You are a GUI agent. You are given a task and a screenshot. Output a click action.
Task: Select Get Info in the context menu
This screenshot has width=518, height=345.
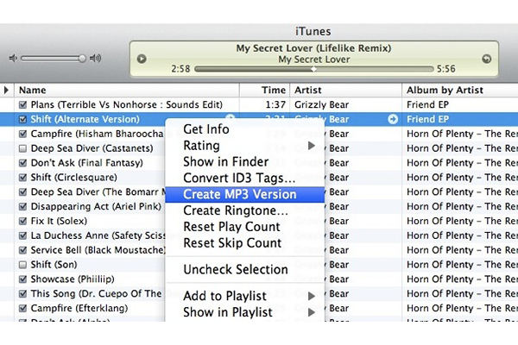click(x=206, y=129)
